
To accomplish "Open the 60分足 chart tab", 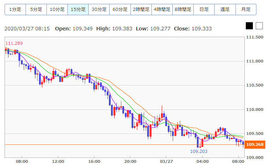I will coord(120,10).
